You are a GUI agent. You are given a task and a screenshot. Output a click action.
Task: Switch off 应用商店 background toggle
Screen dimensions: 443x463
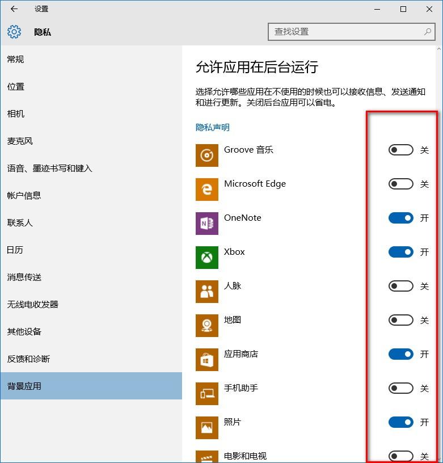tap(400, 355)
